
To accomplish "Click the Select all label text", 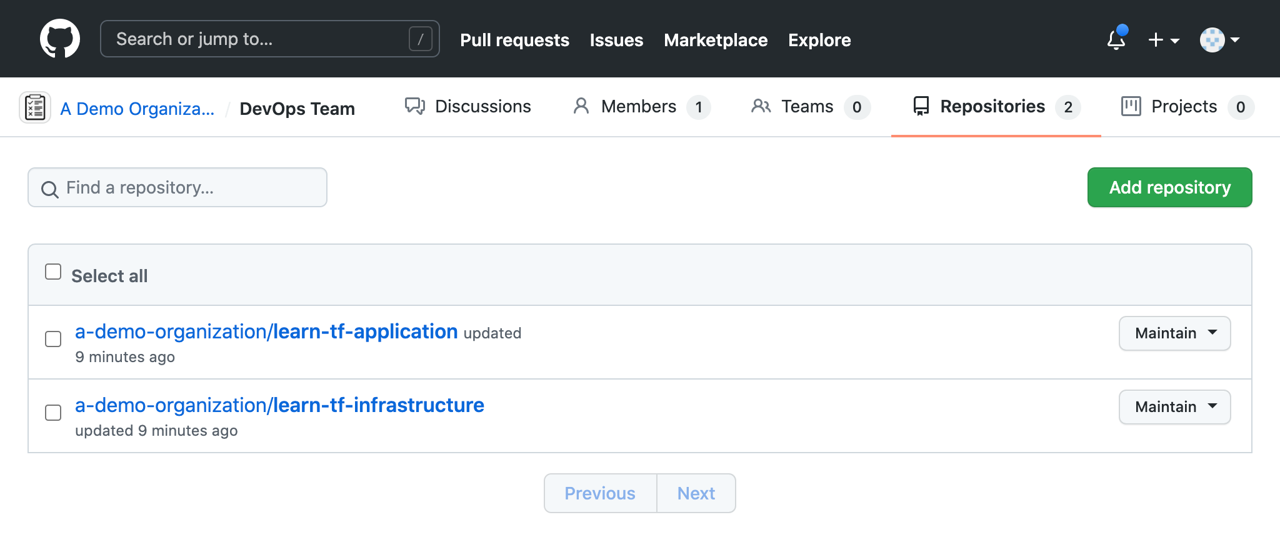I will (109, 276).
